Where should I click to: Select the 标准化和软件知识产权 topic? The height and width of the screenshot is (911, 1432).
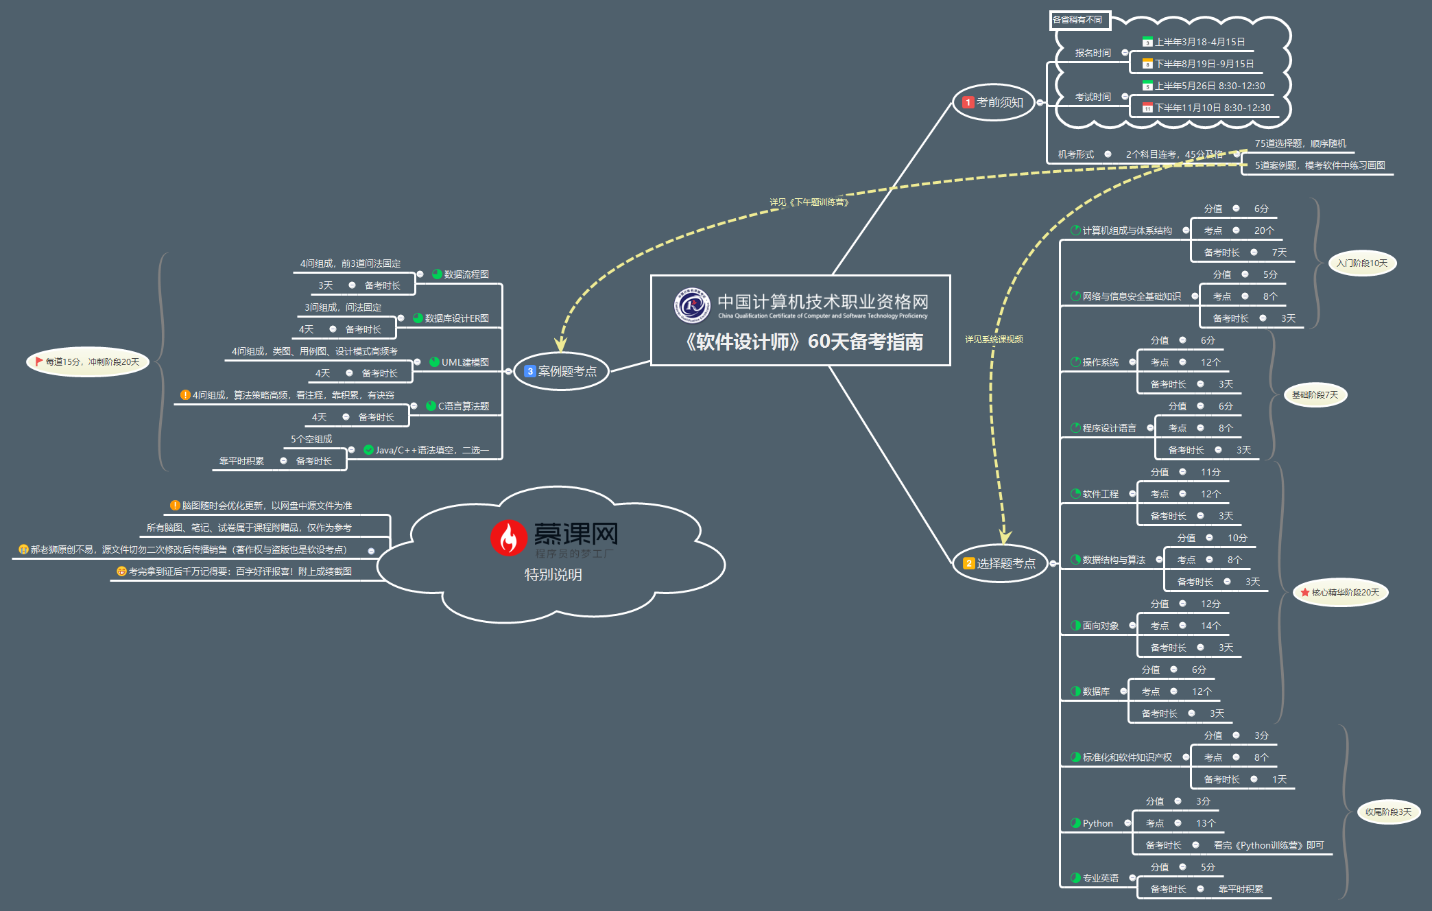point(1127,757)
